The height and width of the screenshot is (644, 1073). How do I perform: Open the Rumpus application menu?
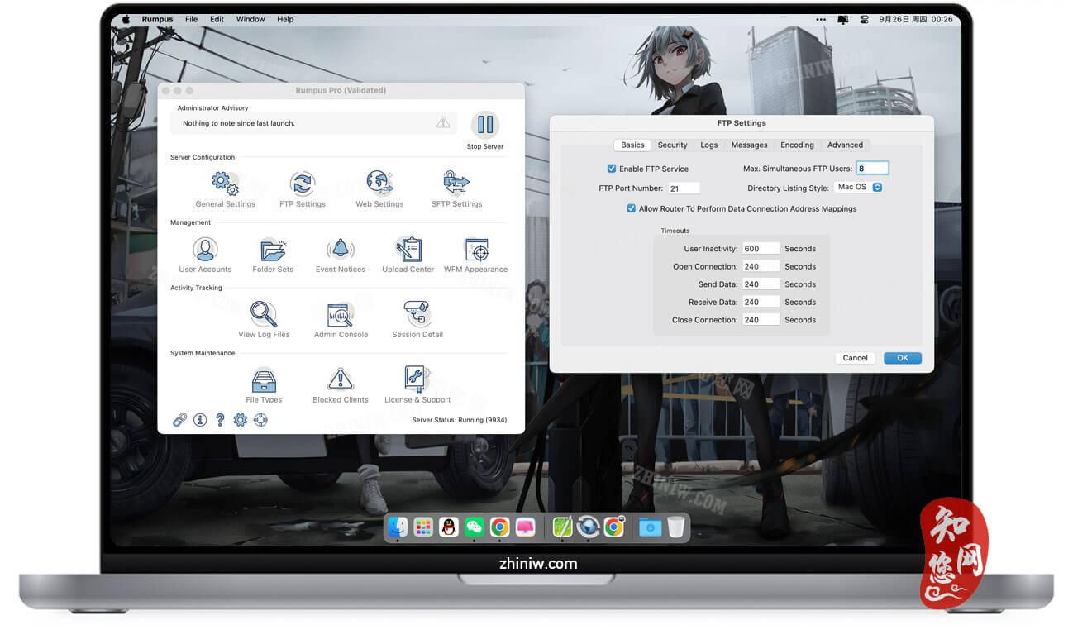pyautogui.click(x=157, y=19)
